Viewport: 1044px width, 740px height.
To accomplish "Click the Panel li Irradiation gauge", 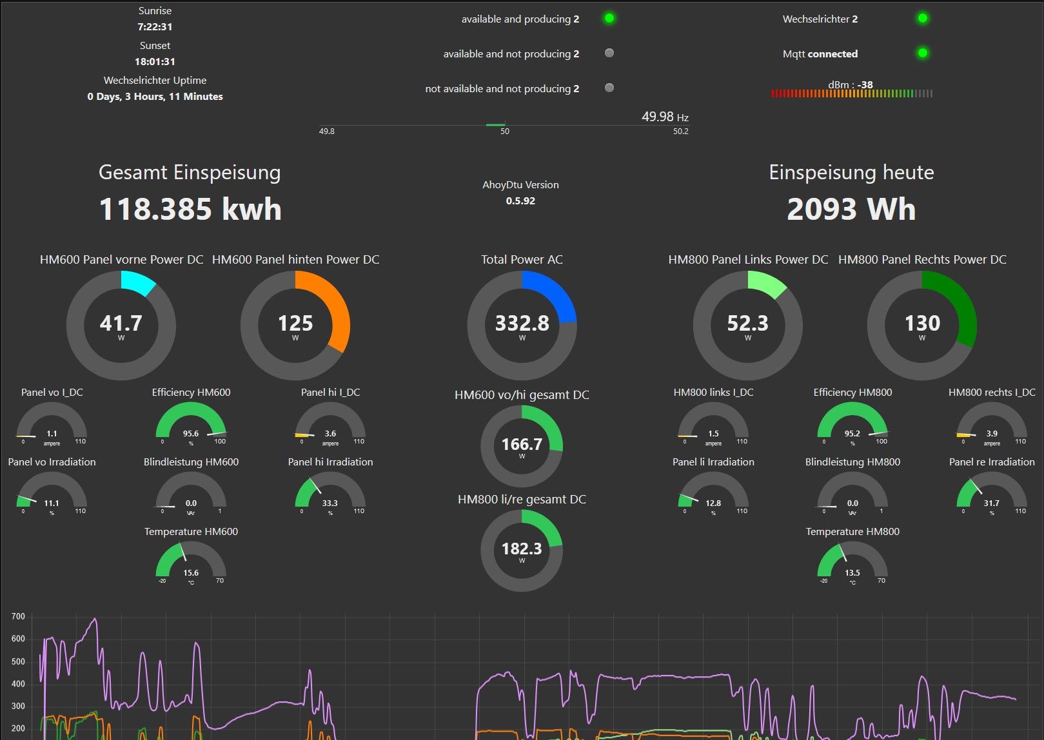I will [x=713, y=494].
